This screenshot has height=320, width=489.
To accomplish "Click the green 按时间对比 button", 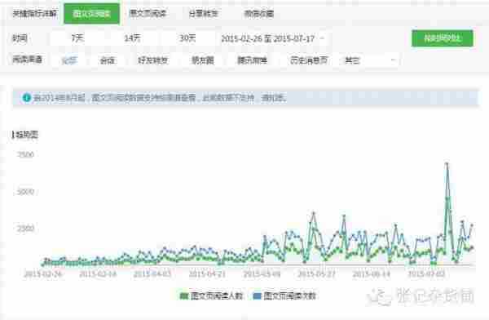I will (442, 38).
